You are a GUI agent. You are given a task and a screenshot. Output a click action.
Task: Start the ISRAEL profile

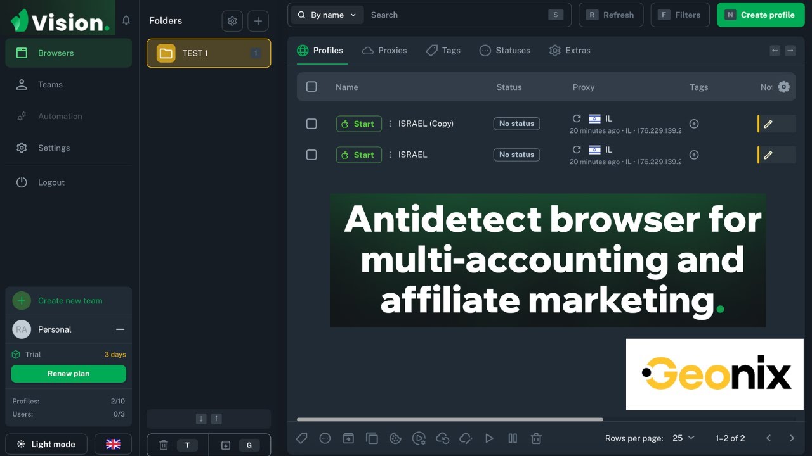(359, 155)
